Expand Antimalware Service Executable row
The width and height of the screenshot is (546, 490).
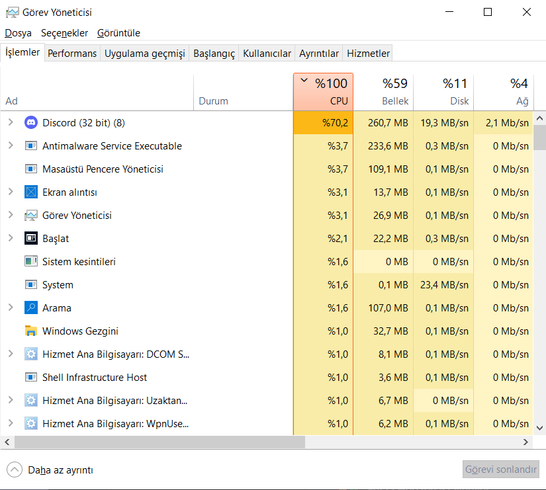tap(11, 145)
